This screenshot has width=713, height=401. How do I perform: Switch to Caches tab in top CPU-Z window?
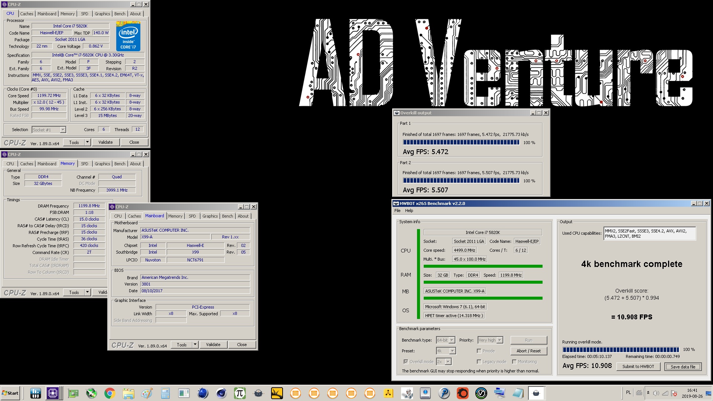point(27,14)
